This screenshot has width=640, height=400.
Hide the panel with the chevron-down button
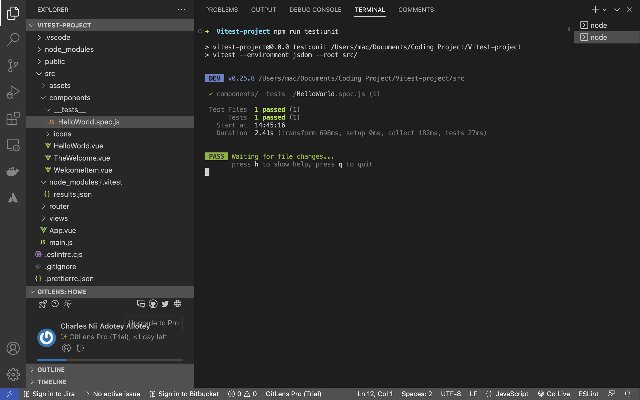[x=617, y=10]
